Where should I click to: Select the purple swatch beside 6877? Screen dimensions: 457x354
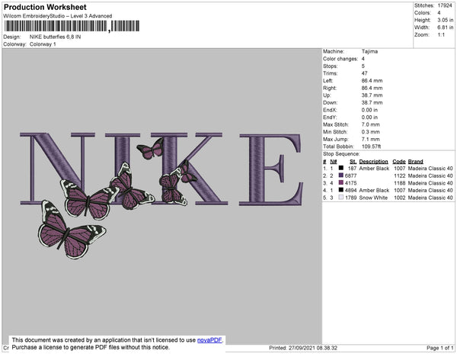point(340,175)
